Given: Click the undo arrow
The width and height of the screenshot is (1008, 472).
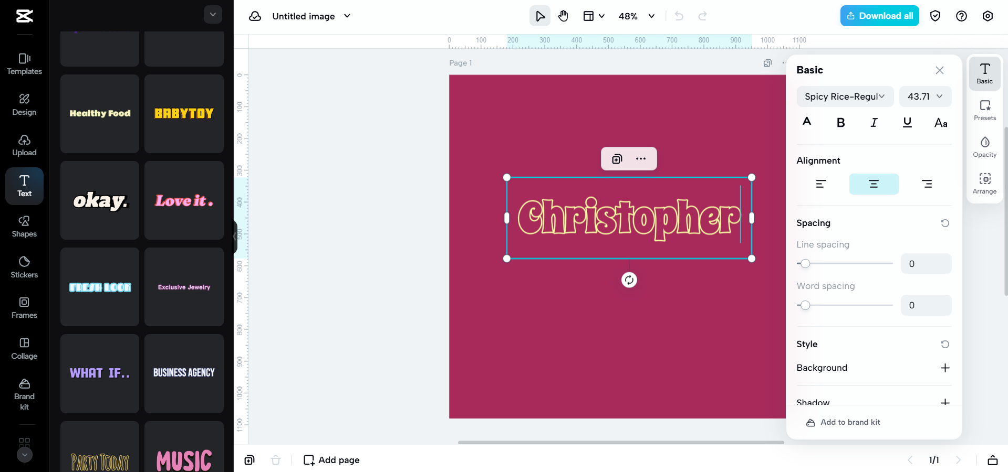Looking at the screenshot, I should coord(679,16).
